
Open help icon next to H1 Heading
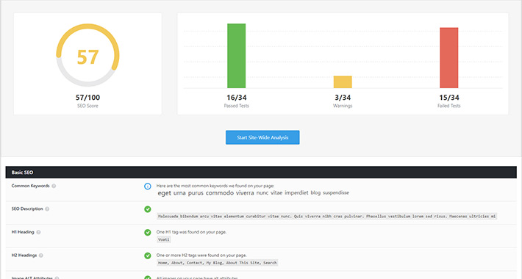(x=39, y=232)
